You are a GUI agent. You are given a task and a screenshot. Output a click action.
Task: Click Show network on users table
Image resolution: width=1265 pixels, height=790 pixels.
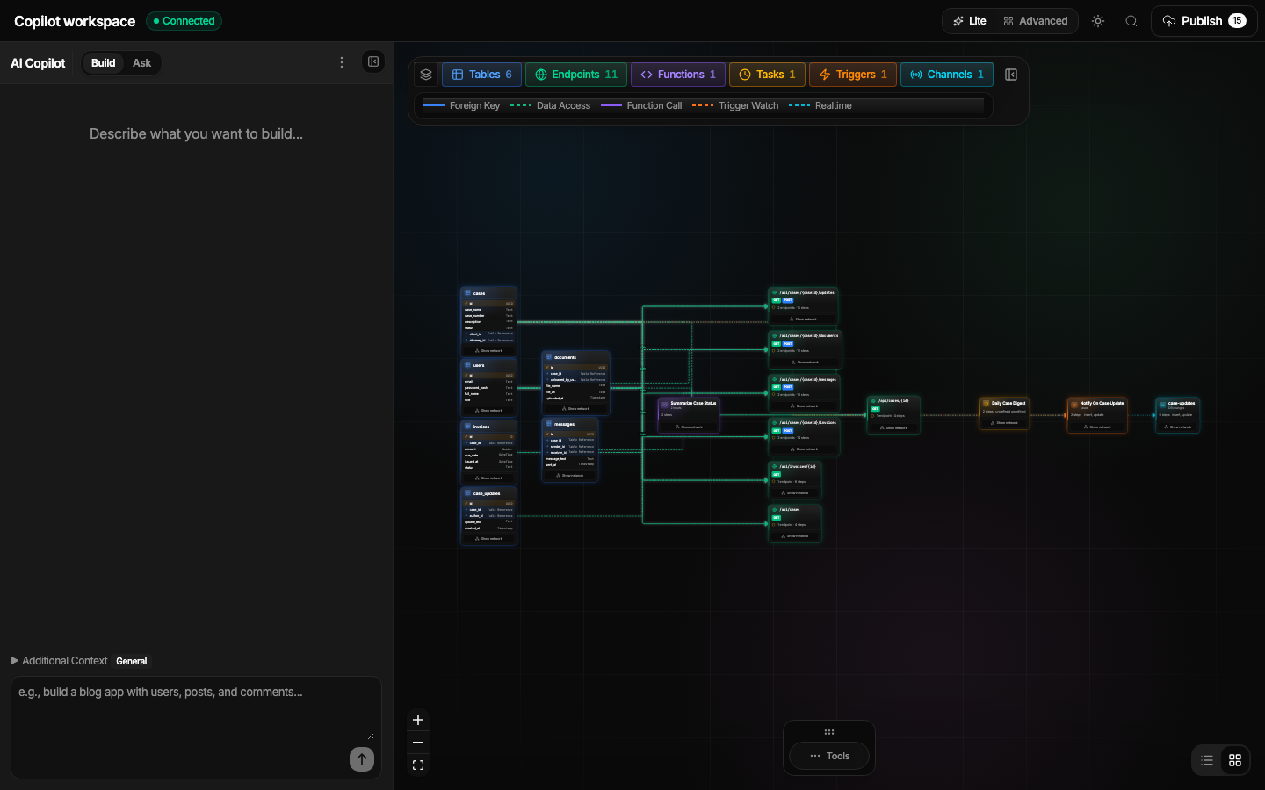tap(488, 410)
